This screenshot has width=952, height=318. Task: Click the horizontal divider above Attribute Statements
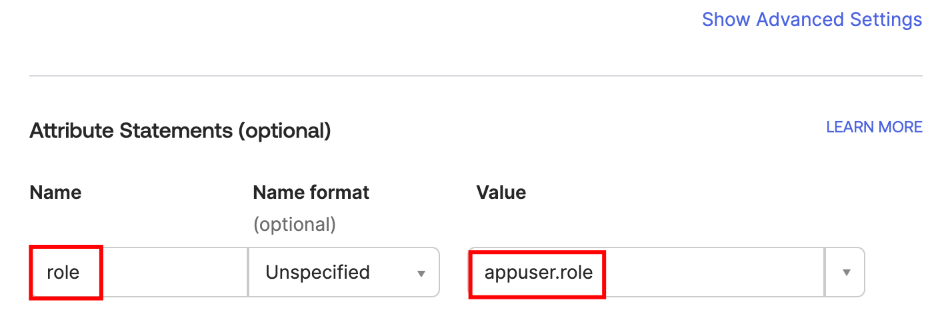coord(475,76)
